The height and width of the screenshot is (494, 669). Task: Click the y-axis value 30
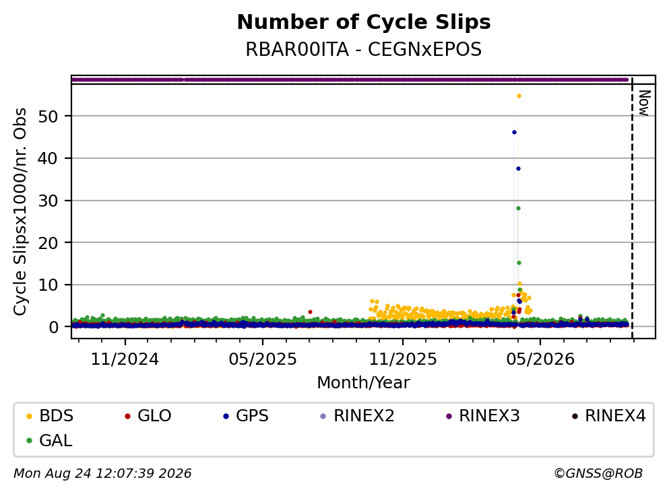point(49,201)
